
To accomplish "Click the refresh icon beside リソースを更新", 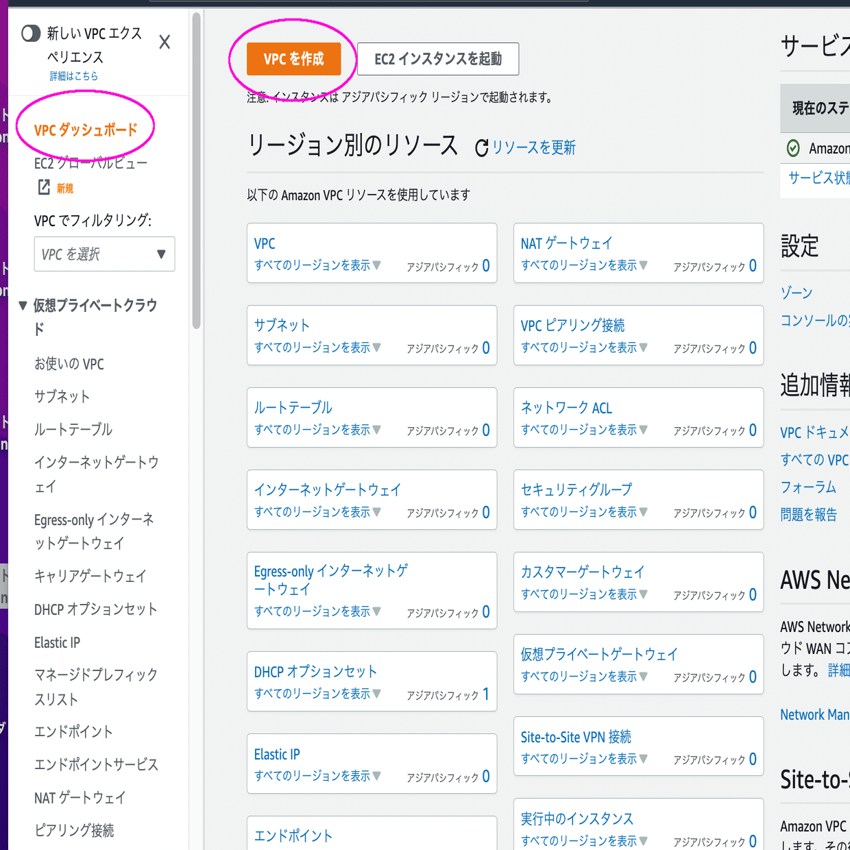I will (x=482, y=147).
